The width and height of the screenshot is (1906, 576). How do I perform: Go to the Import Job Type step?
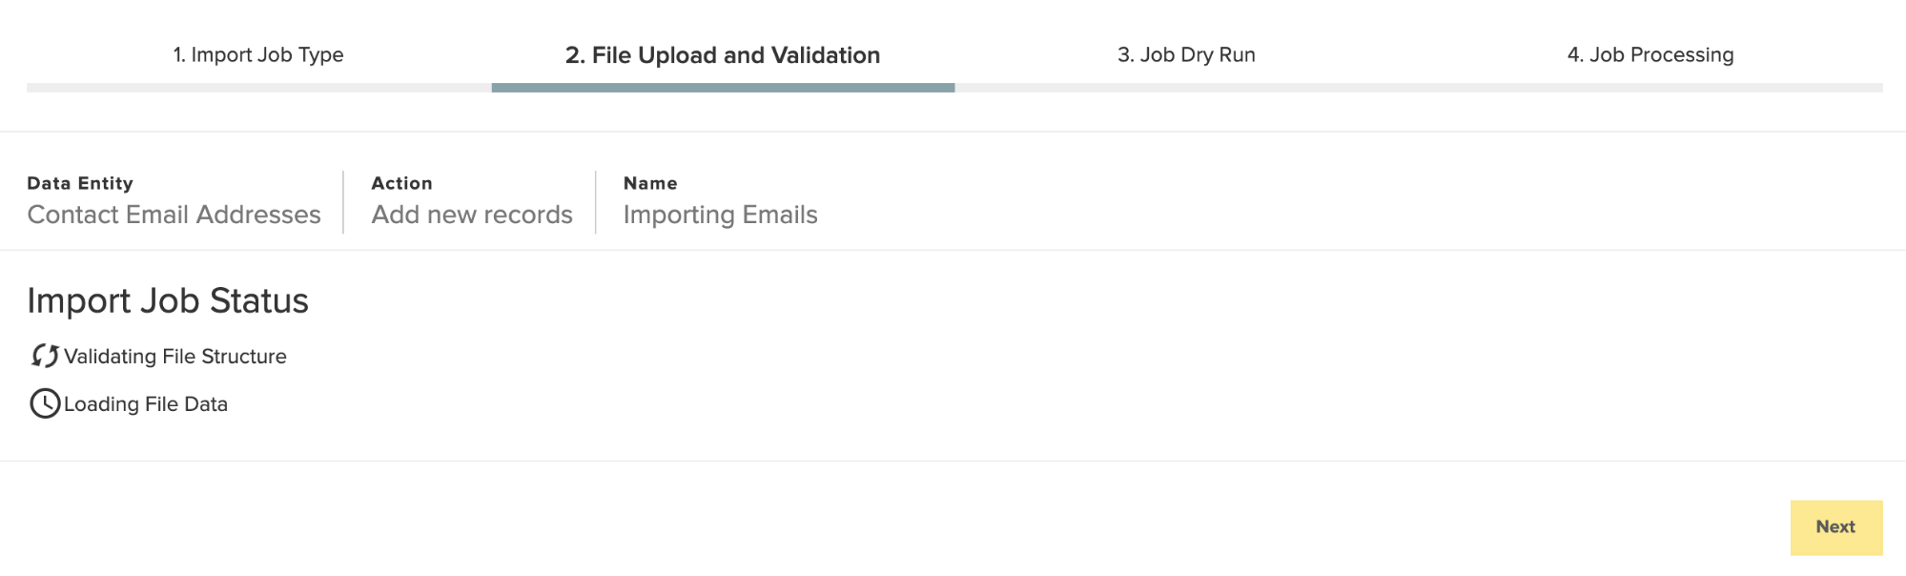click(258, 54)
